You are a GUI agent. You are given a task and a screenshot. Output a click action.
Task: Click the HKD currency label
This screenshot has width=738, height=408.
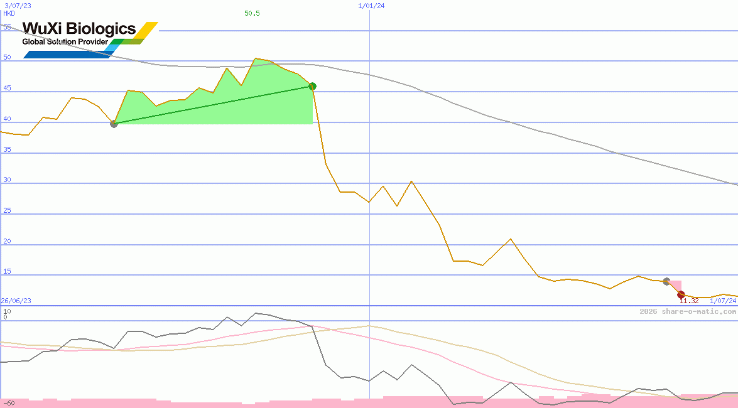click(9, 13)
